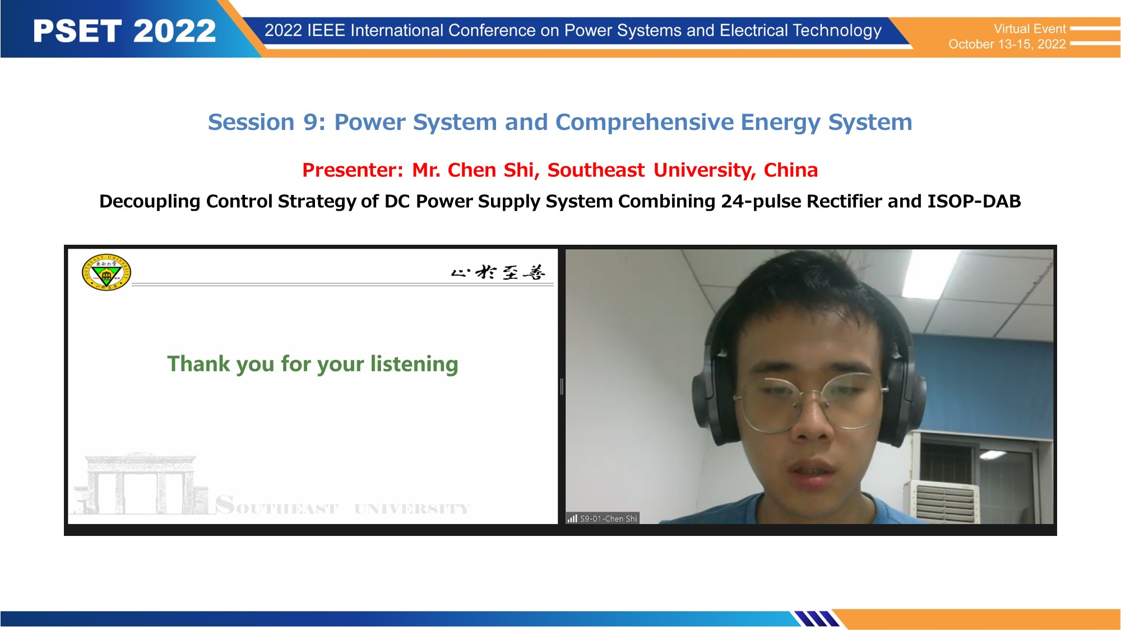Click the IEEE International Conference banner text
1121x630 pixels.
point(573,30)
